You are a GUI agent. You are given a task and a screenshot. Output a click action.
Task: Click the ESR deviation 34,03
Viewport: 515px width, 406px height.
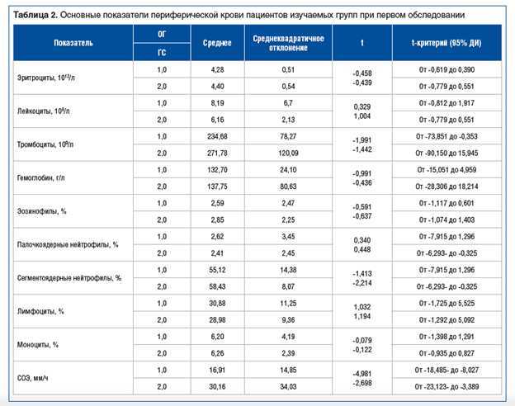288,387
